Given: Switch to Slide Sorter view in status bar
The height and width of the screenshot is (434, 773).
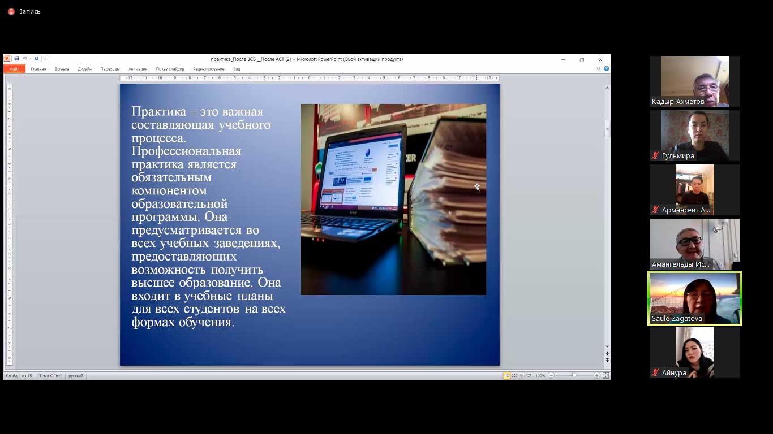Looking at the screenshot, I should click(x=514, y=376).
